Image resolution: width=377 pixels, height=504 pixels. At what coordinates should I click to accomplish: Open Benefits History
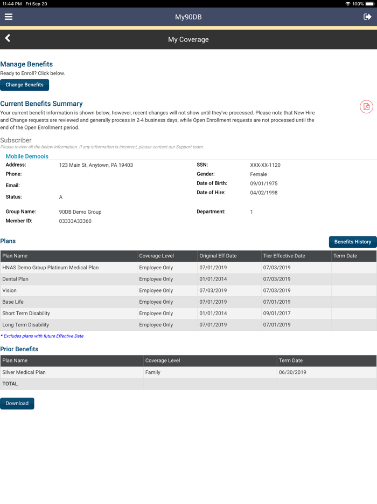353,242
